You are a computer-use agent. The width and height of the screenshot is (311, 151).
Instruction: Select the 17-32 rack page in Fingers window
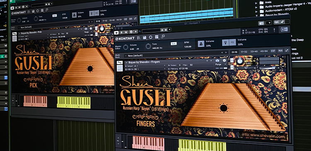pos(244,52)
